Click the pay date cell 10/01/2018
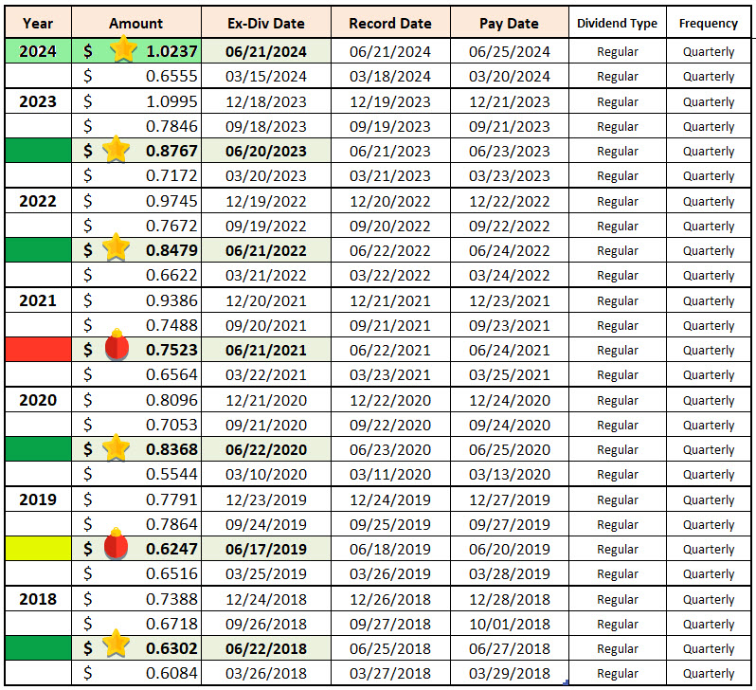 [509, 624]
